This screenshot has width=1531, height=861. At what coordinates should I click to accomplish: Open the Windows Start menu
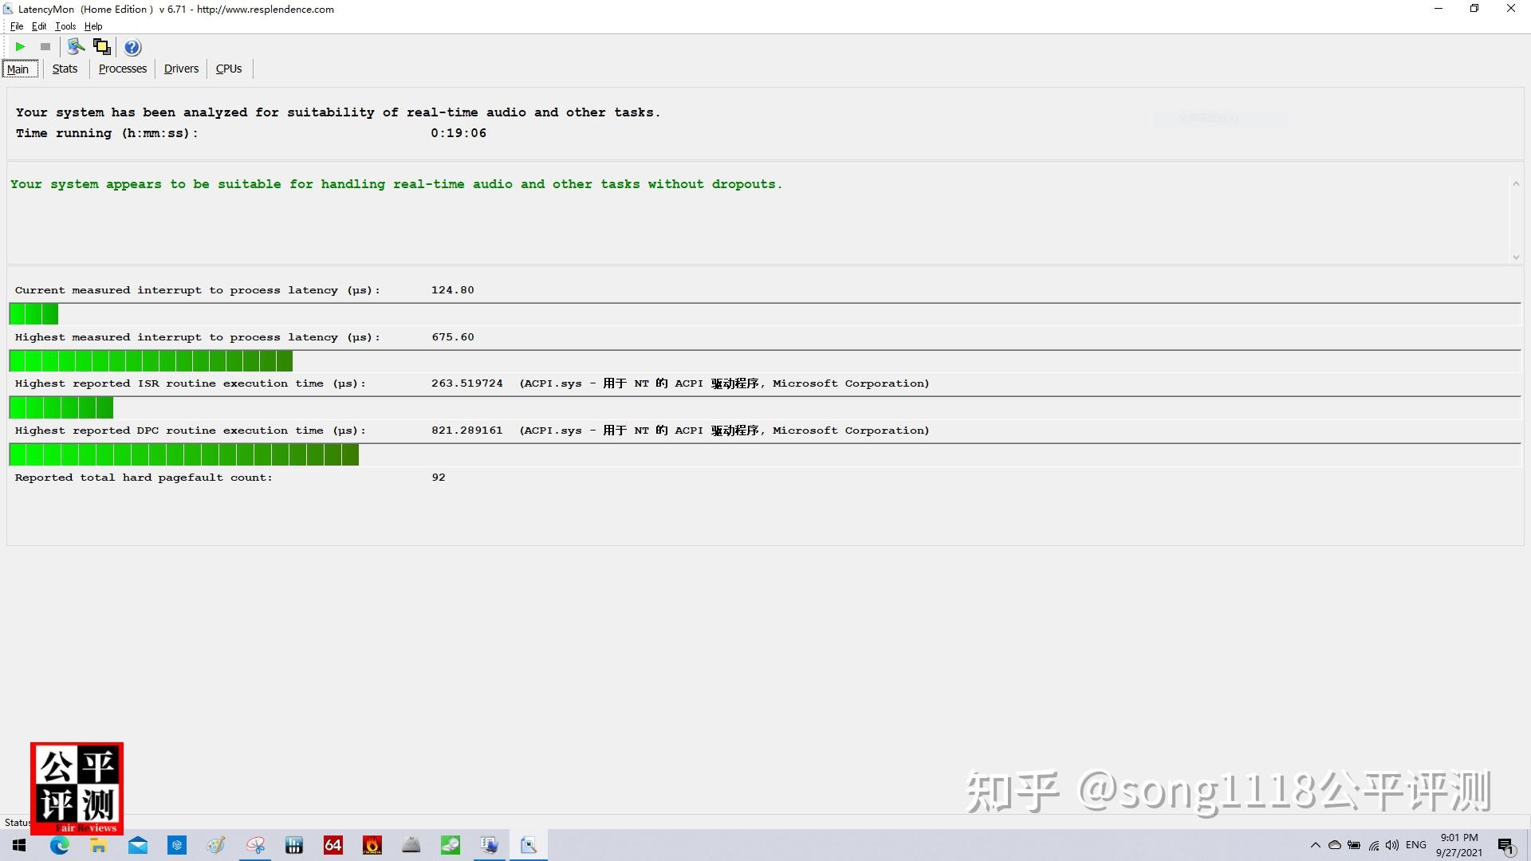tap(19, 844)
